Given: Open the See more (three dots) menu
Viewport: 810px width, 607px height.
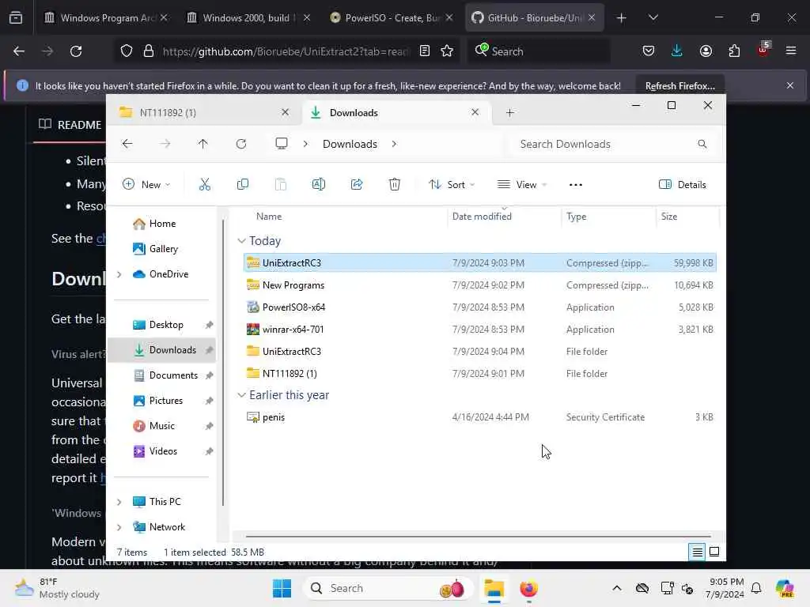Looking at the screenshot, I should pos(576,185).
